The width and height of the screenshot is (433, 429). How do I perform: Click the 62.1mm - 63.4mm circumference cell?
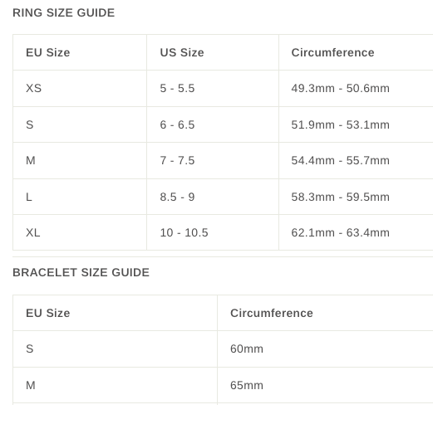356,232
